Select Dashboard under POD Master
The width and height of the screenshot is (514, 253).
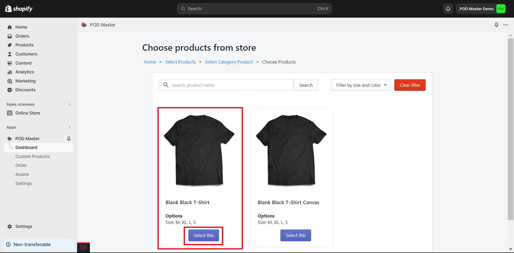pos(38,148)
